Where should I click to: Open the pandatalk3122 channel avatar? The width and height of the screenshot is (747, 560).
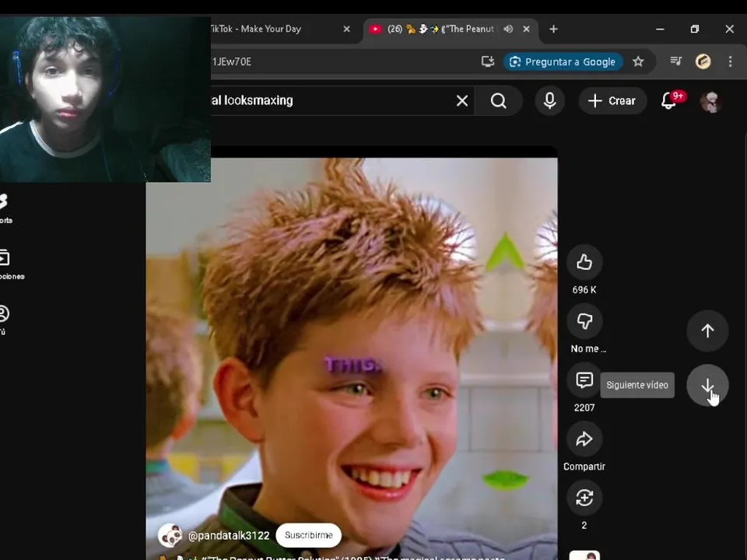click(170, 535)
